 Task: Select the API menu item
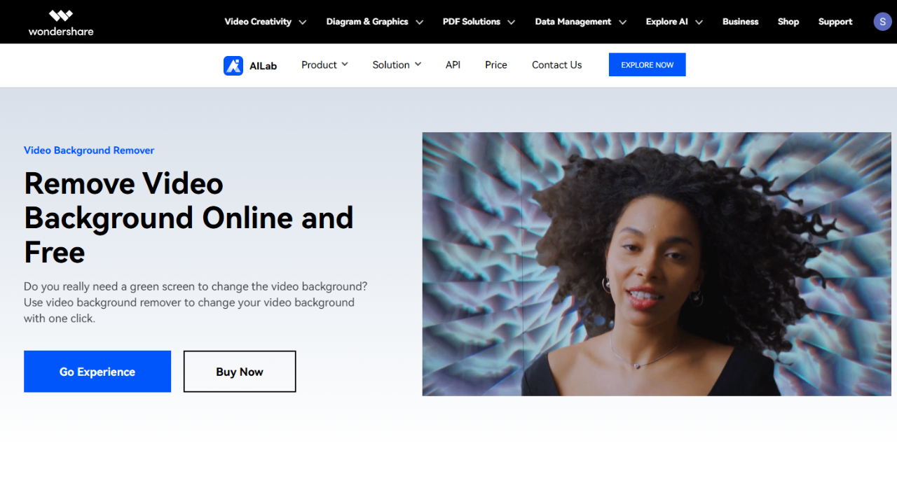[x=453, y=64]
